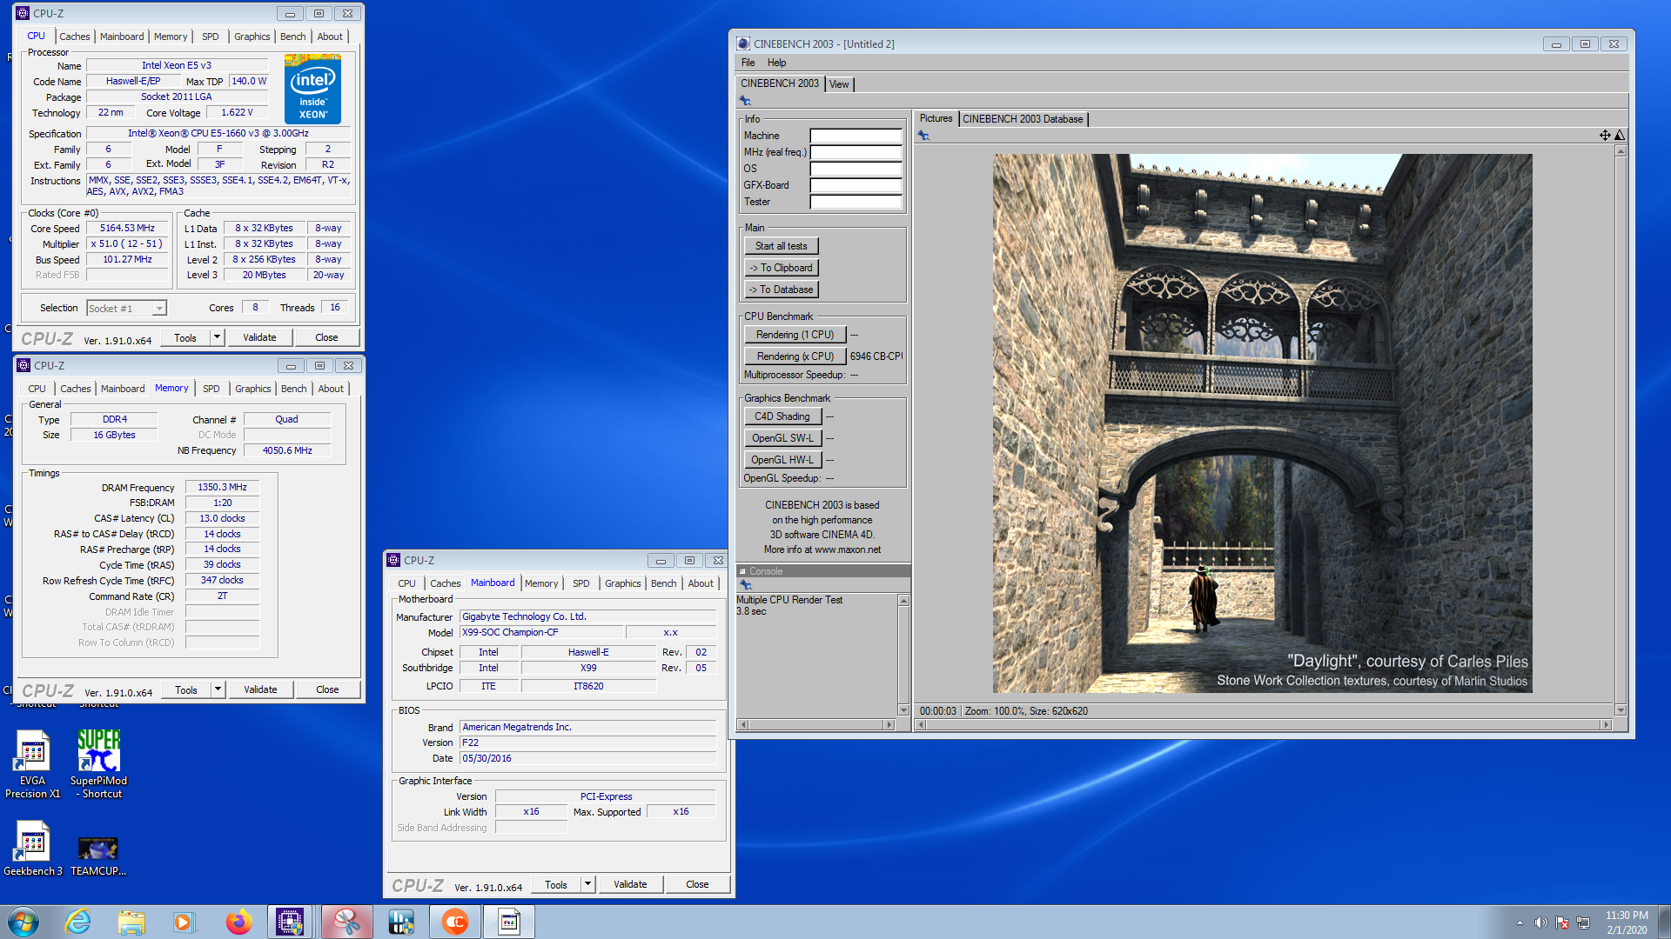1671x939 pixels.
Task: Open the Action Center flag tray icon
Action: pos(1562,922)
